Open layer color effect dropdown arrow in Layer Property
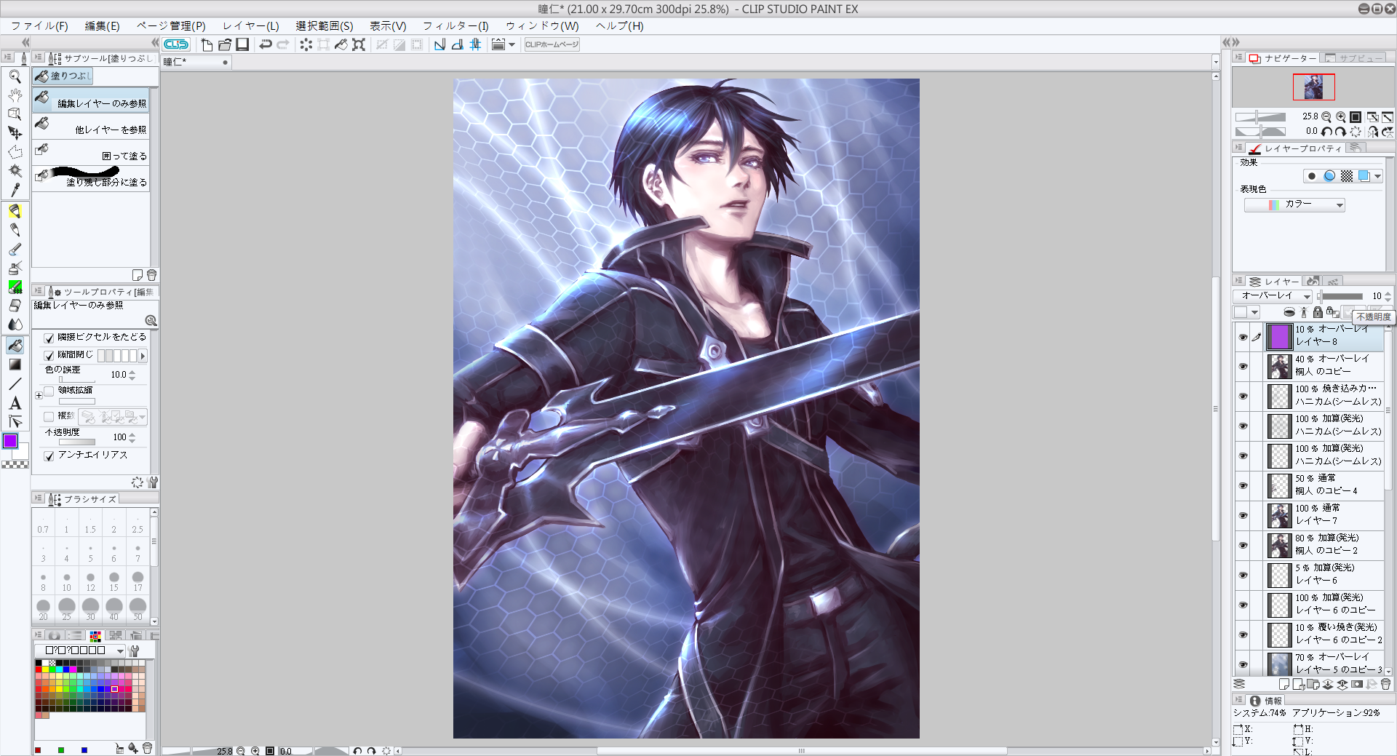 [x=1378, y=176]
